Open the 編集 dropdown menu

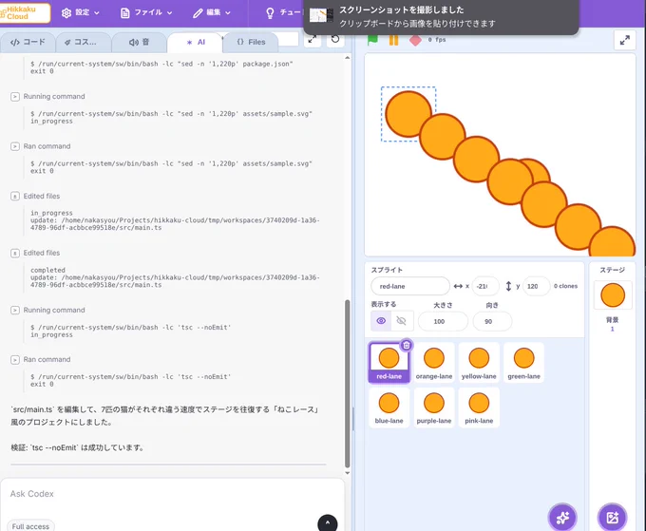click(x=212, y=12)
